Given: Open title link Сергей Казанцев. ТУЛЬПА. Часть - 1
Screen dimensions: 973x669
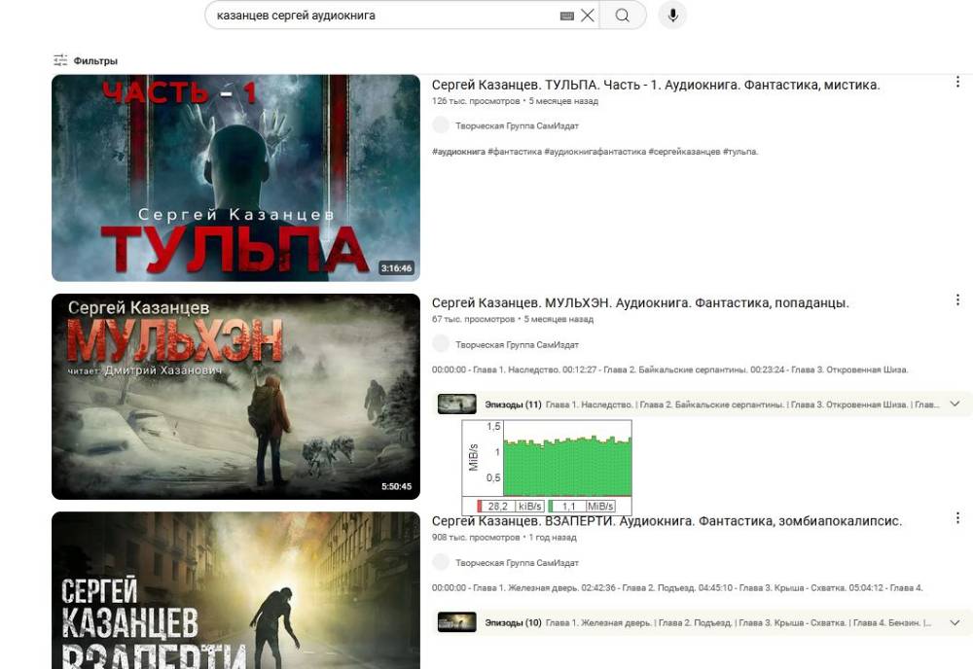Looking at the screenshot, I should coord(655,86).
